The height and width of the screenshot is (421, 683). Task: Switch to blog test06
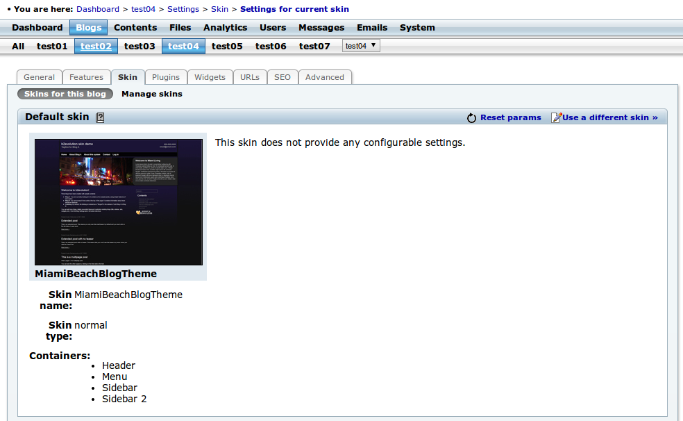pos(271,46)
